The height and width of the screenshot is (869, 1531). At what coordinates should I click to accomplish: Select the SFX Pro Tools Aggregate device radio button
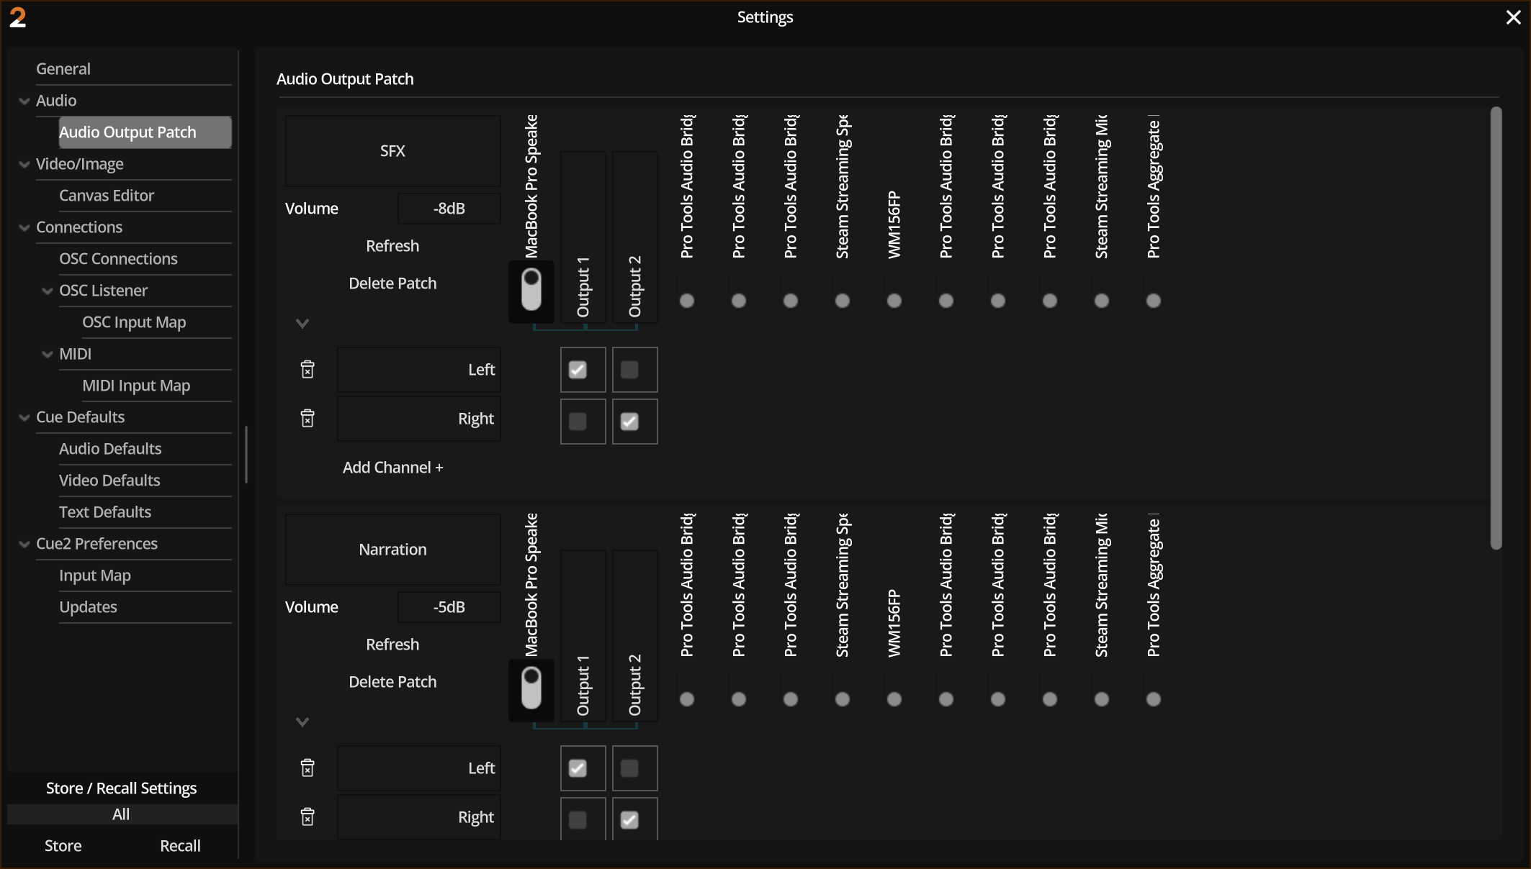(1154, 301)
